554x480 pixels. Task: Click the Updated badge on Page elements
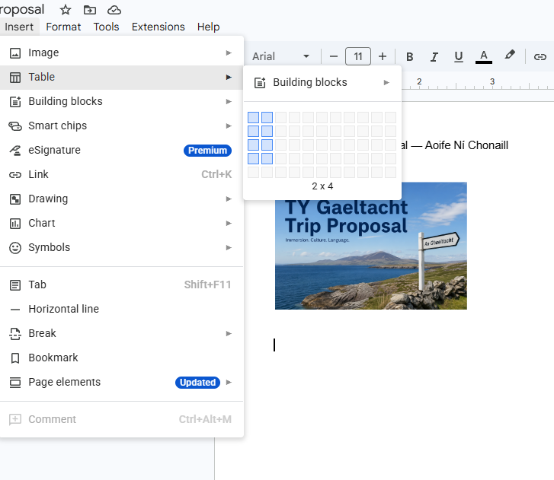click(197, 383)
